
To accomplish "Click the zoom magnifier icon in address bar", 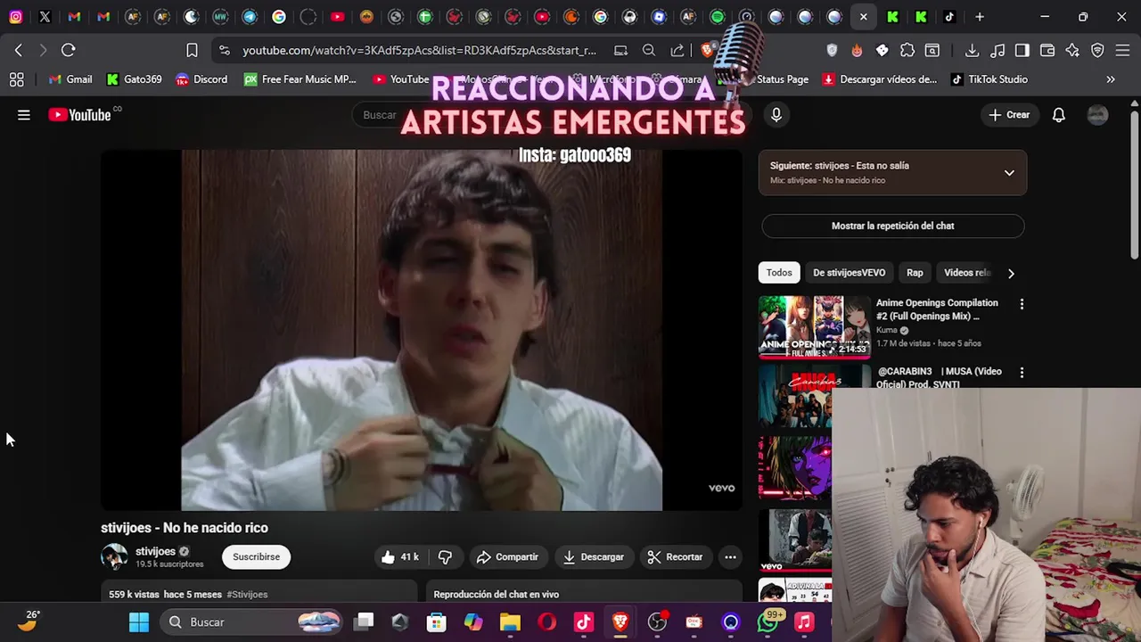I will (x=649, y=51).
